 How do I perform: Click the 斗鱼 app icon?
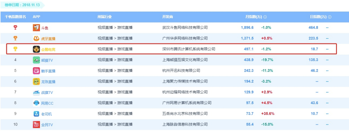coord(36,28)
